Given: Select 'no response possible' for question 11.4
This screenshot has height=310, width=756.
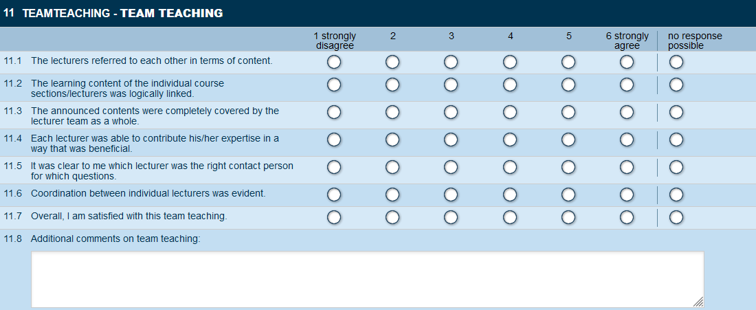Looking at the screenshot, I should click(676, 140).
